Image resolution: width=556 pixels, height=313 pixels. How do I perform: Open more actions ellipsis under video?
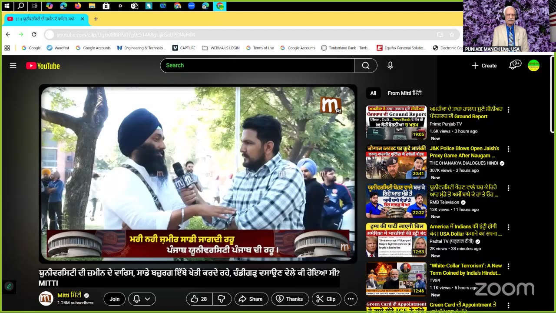[351, 299]
